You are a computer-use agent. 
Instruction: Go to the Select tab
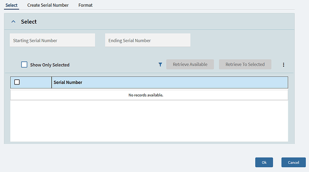[x=12, y=5]
